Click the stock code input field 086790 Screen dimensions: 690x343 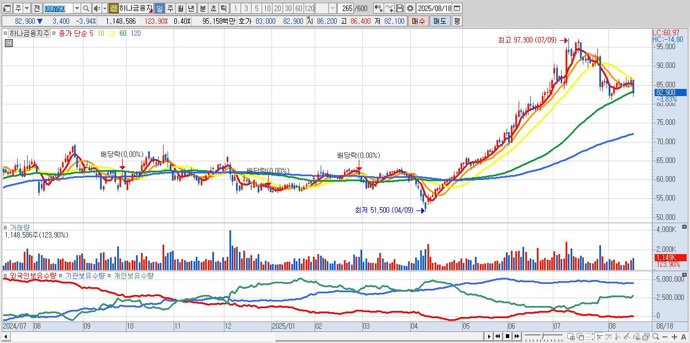click(58, 8)
